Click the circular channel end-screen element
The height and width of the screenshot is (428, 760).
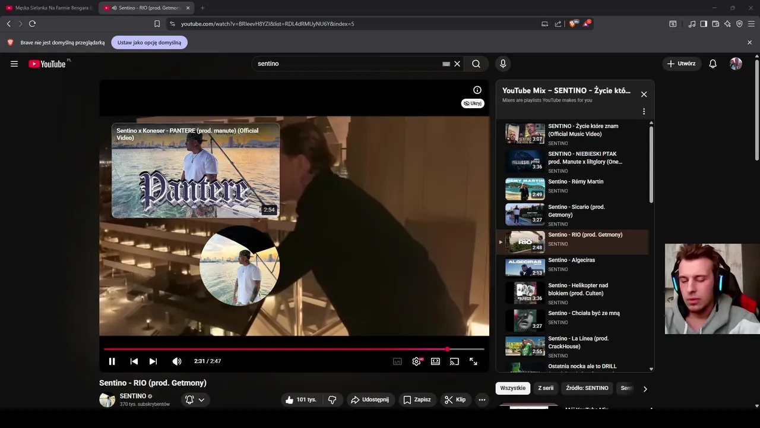(x=239, y=266)
